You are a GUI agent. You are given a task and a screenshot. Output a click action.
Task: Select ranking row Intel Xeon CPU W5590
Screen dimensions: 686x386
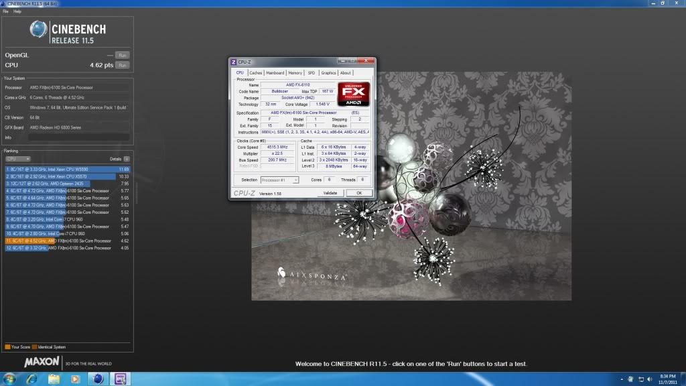(68, 170)
